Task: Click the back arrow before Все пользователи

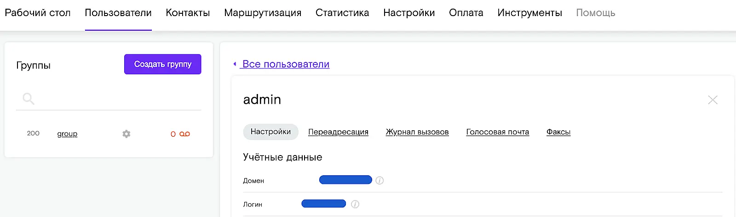Action: pos(235,64)
